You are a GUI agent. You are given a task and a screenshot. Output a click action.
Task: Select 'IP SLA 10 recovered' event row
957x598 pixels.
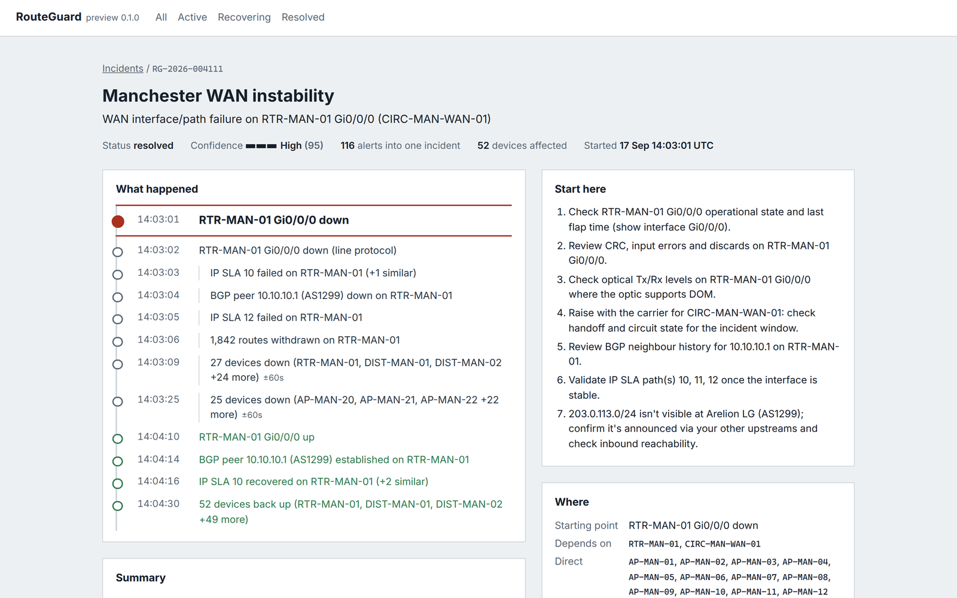[313, 482]
